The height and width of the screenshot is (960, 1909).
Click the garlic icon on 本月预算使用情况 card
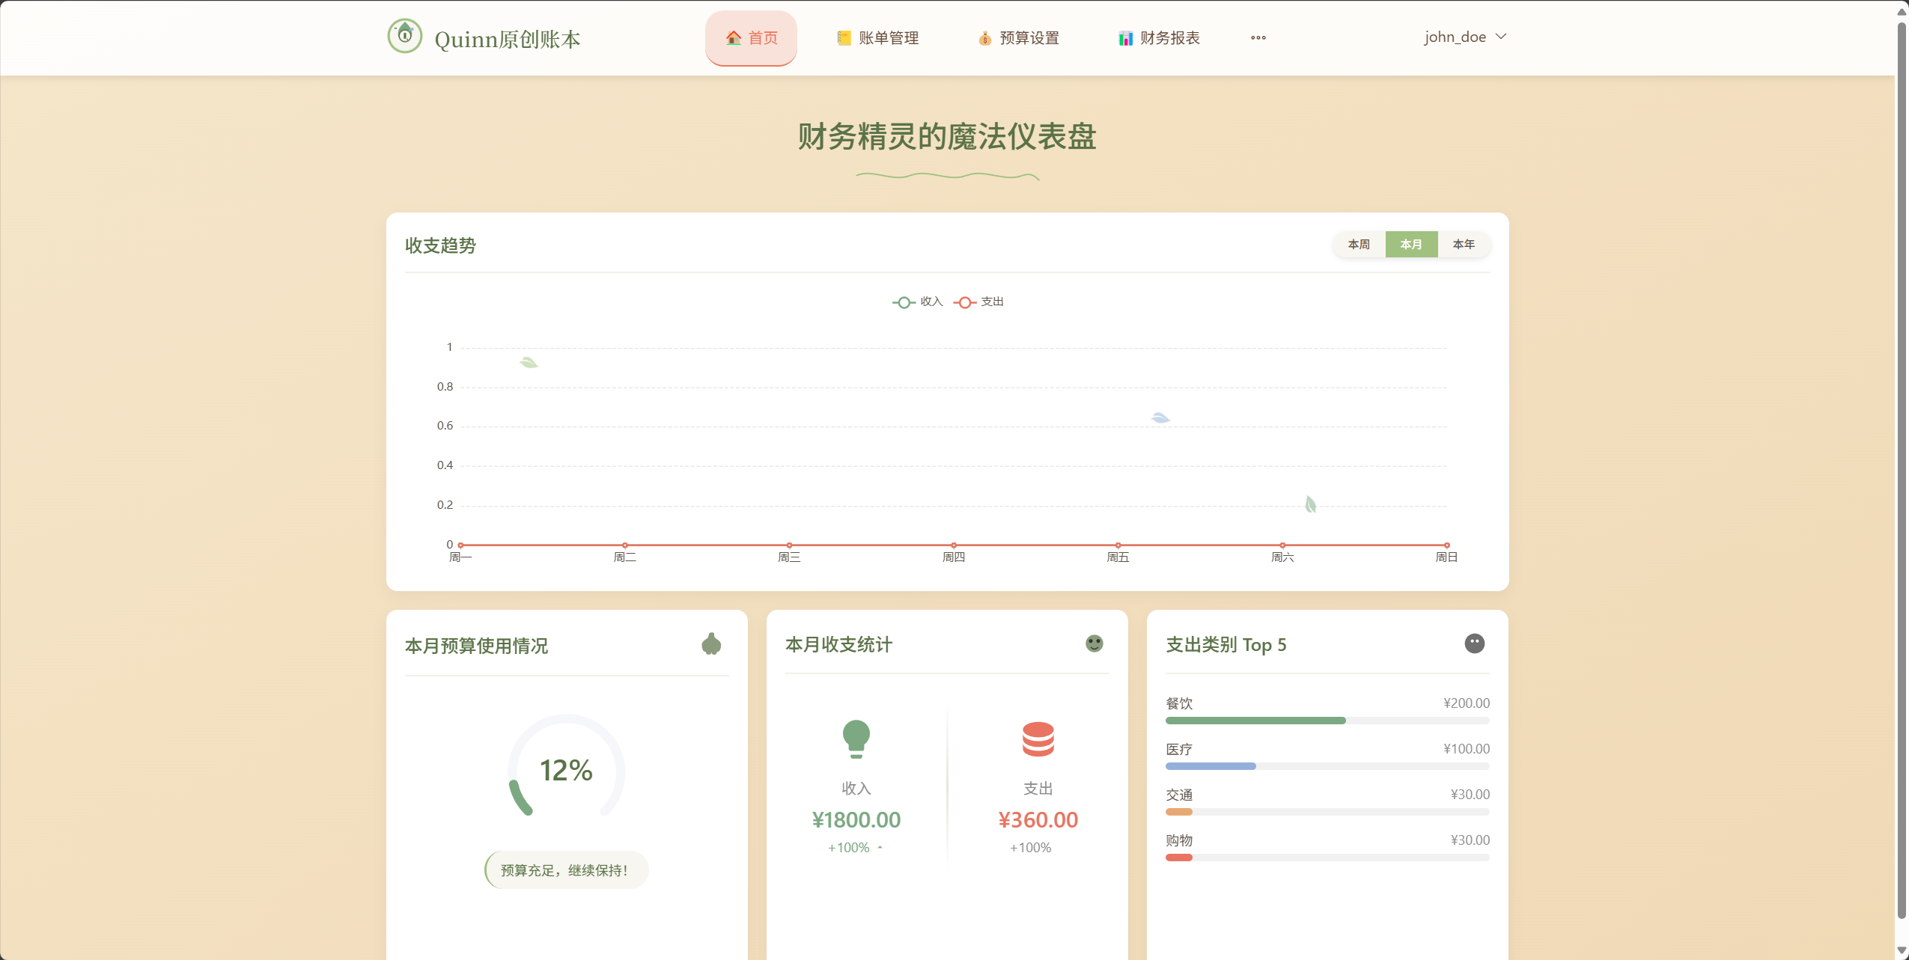pos(710,643)
